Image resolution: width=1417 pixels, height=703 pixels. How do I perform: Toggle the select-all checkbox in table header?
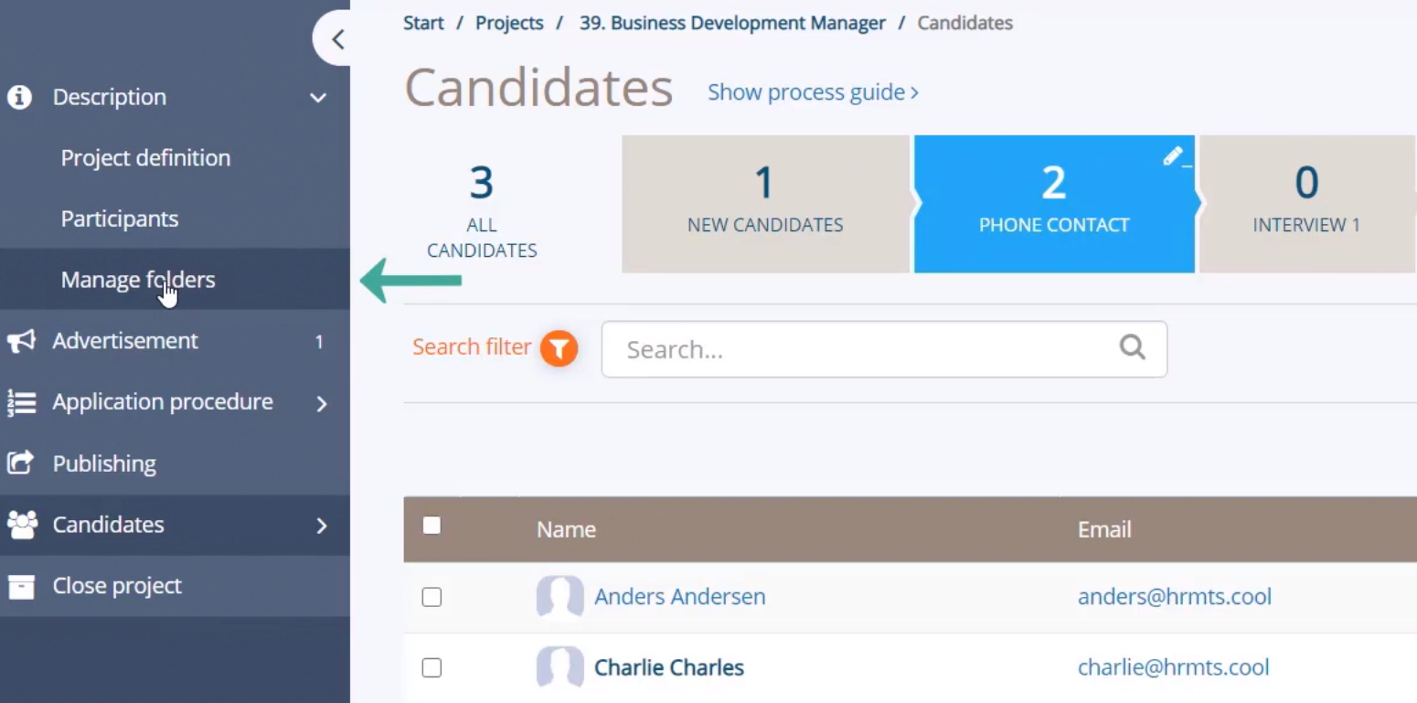(431, 526)
